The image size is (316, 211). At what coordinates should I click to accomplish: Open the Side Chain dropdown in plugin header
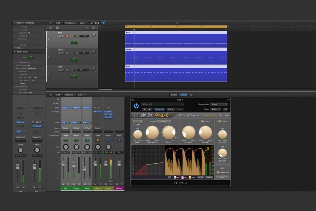pyautogui.click(x=219, y=105)
